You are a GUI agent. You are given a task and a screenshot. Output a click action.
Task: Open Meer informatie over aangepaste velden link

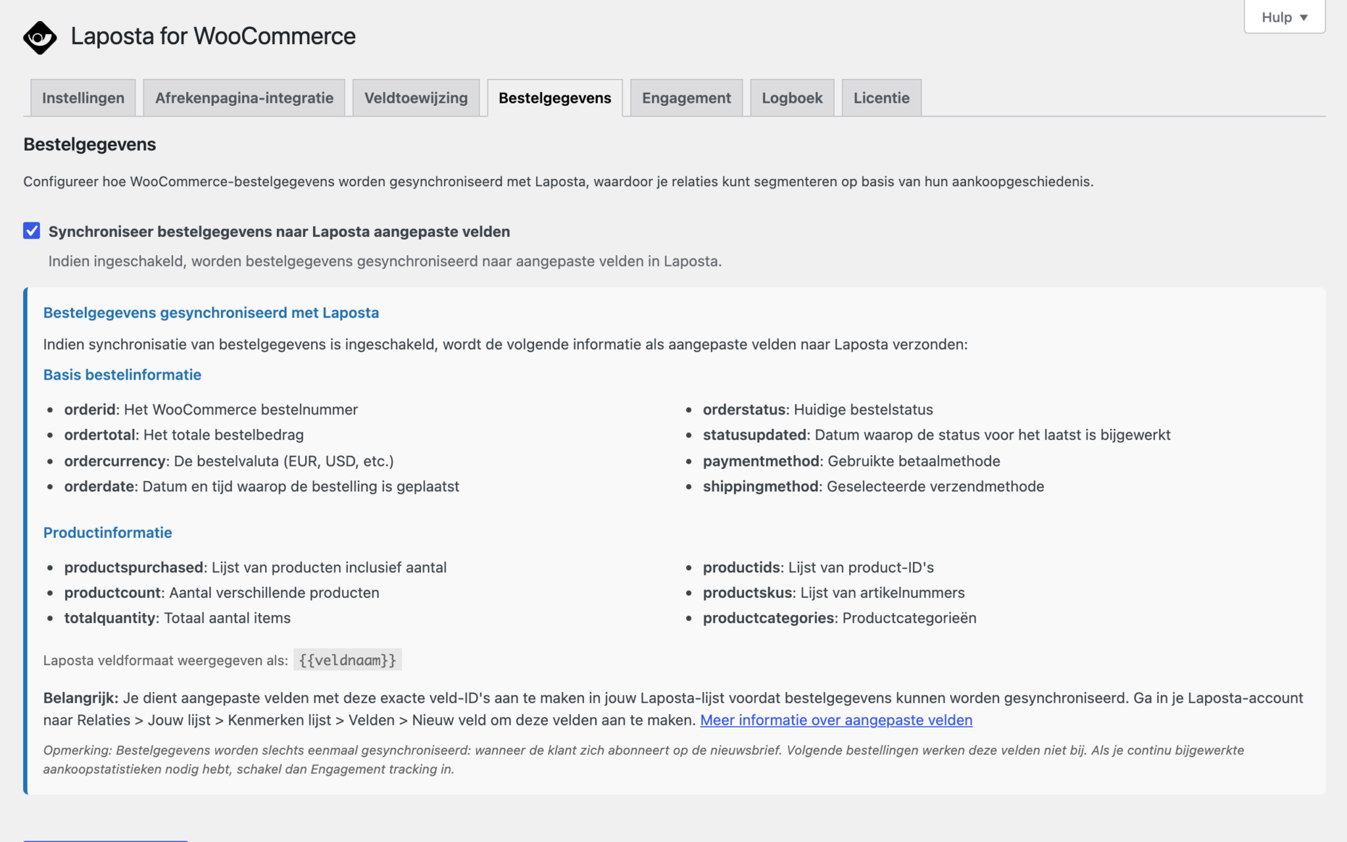[836, 720]
